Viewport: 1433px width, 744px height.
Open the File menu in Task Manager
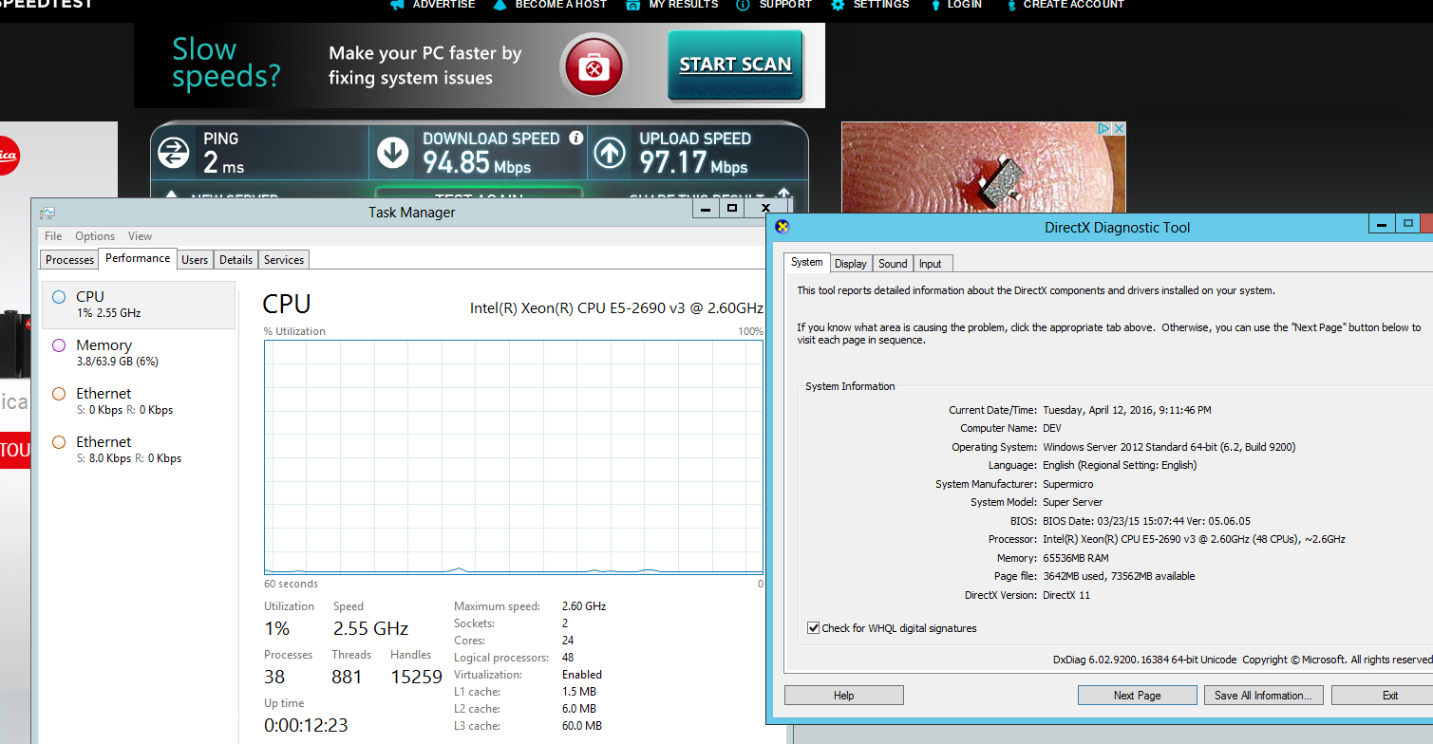click(x=53, y=236)
